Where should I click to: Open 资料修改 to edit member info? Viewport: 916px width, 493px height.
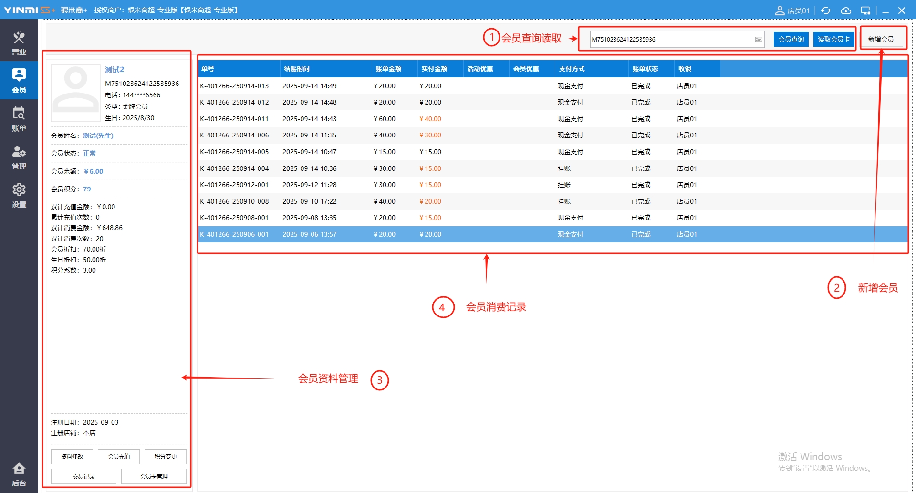click(x=72, y=456)
